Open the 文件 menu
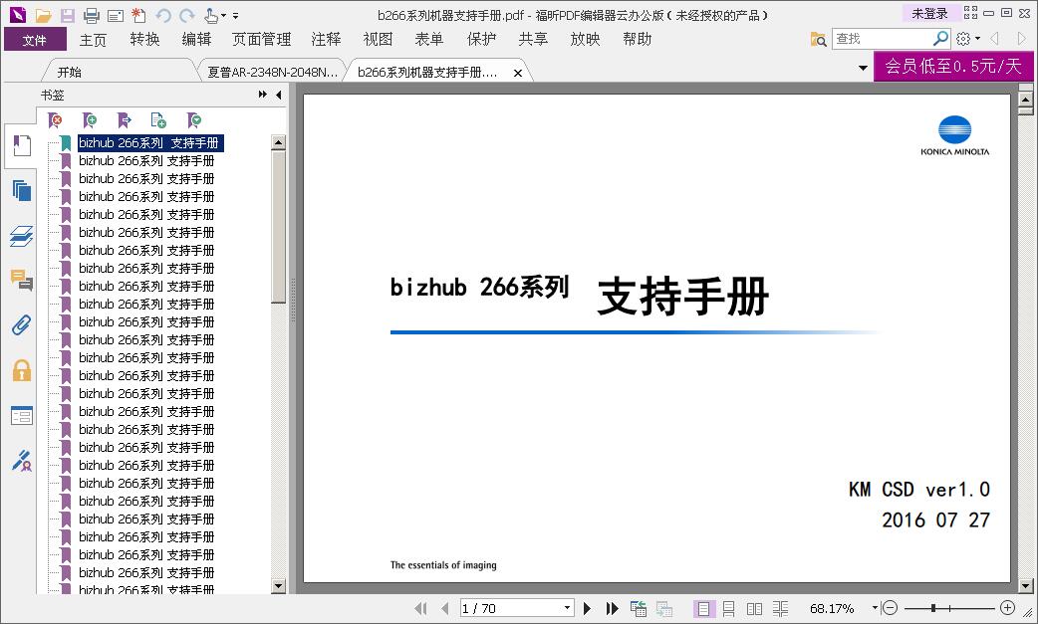1038x624 pixels. [35, 39]
